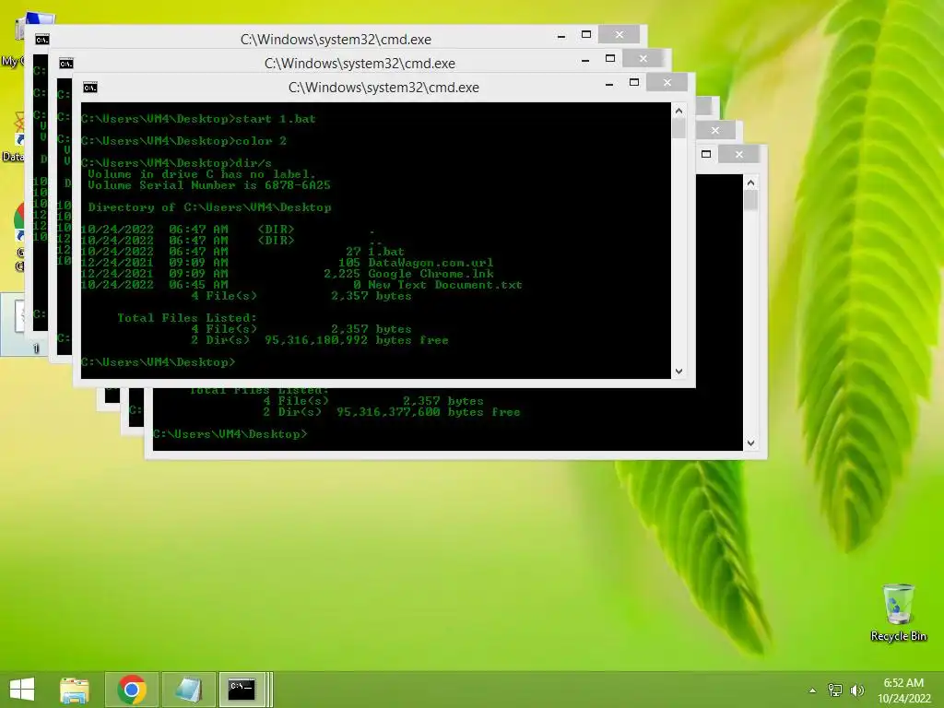Open the cmd icon of the second stacked window
The width and height of the screenshot is (944, 708).
pyautogui.click(x=66, y=64)
